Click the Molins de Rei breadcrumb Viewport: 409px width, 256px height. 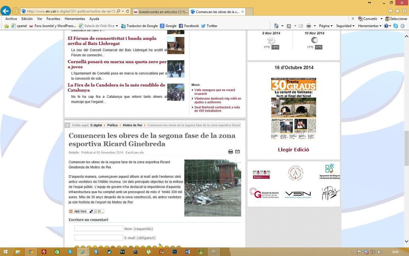point(132,125)
